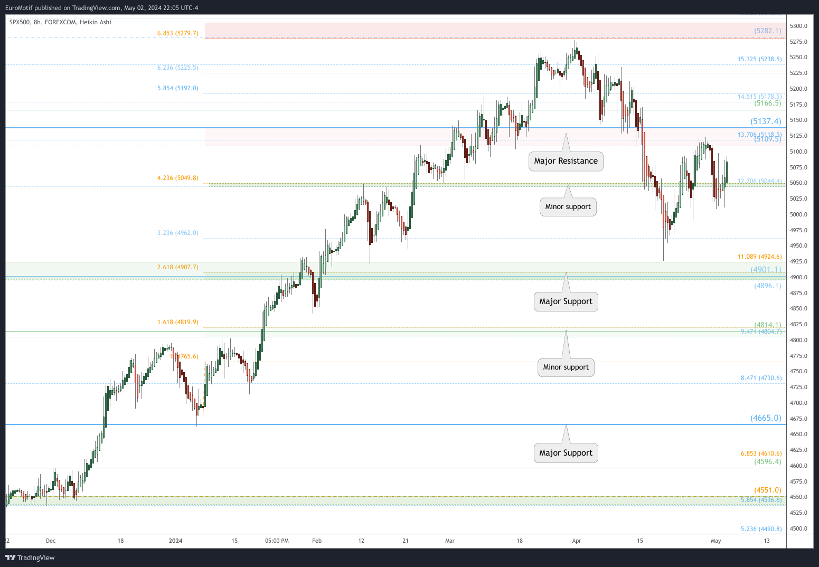This screenshot has width=819, height=567.
Task: Select the "(5137.4)" blue level label
Action: coord(766,121)
